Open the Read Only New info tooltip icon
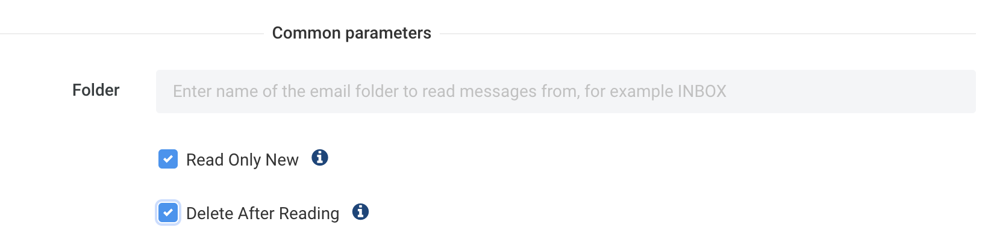The image size is (988, 242). (x=320, y=158)
